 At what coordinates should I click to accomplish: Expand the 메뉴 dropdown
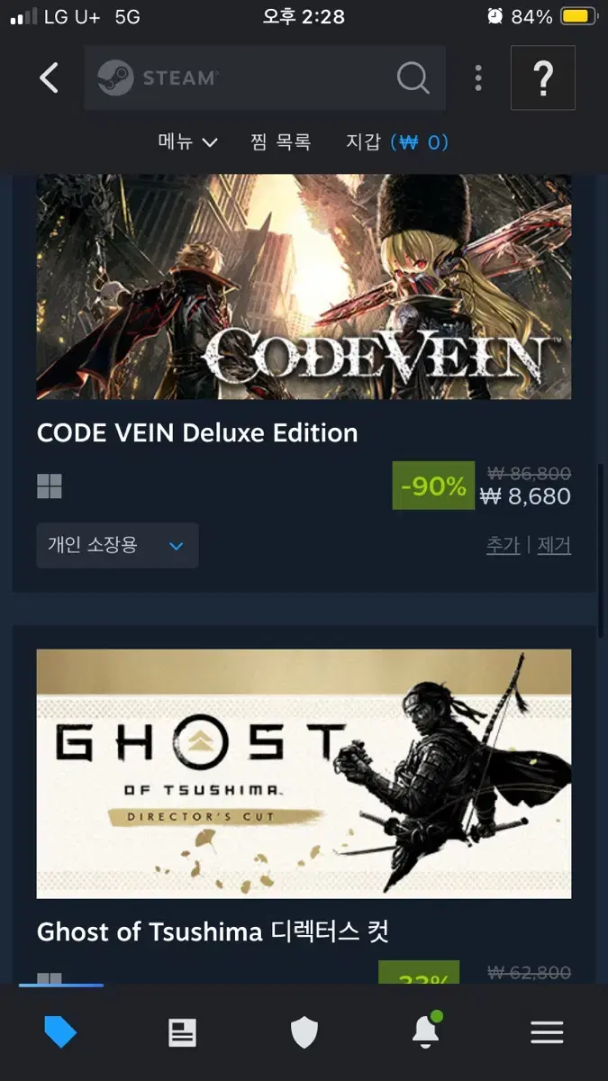[x=187, y=141]
